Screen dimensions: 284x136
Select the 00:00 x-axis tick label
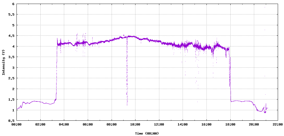click(17, 124)
